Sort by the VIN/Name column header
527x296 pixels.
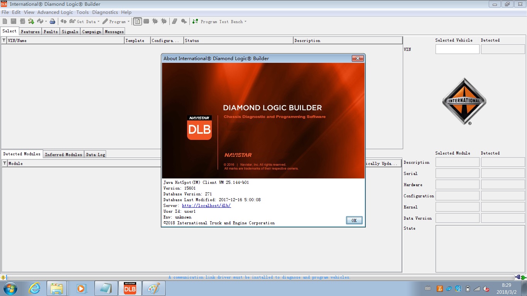pyautogui.click(x=66, y=40)
